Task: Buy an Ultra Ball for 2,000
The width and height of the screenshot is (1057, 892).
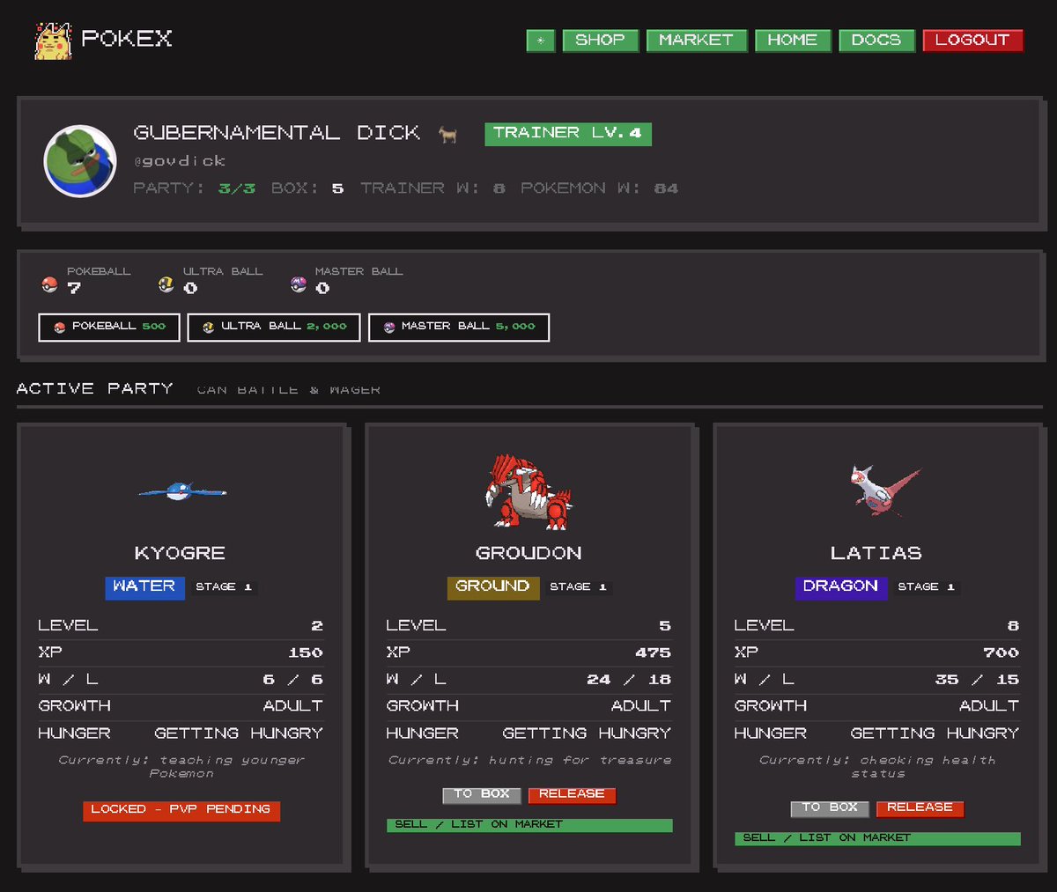Action: (274, 327)
